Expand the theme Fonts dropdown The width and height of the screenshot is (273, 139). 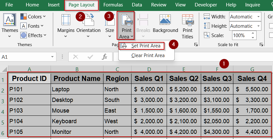[33, 26]
